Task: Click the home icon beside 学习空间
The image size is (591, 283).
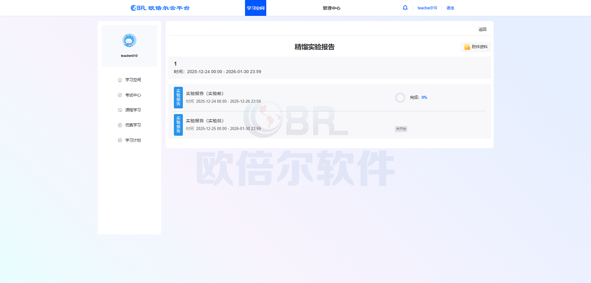Action: [120, 80]
